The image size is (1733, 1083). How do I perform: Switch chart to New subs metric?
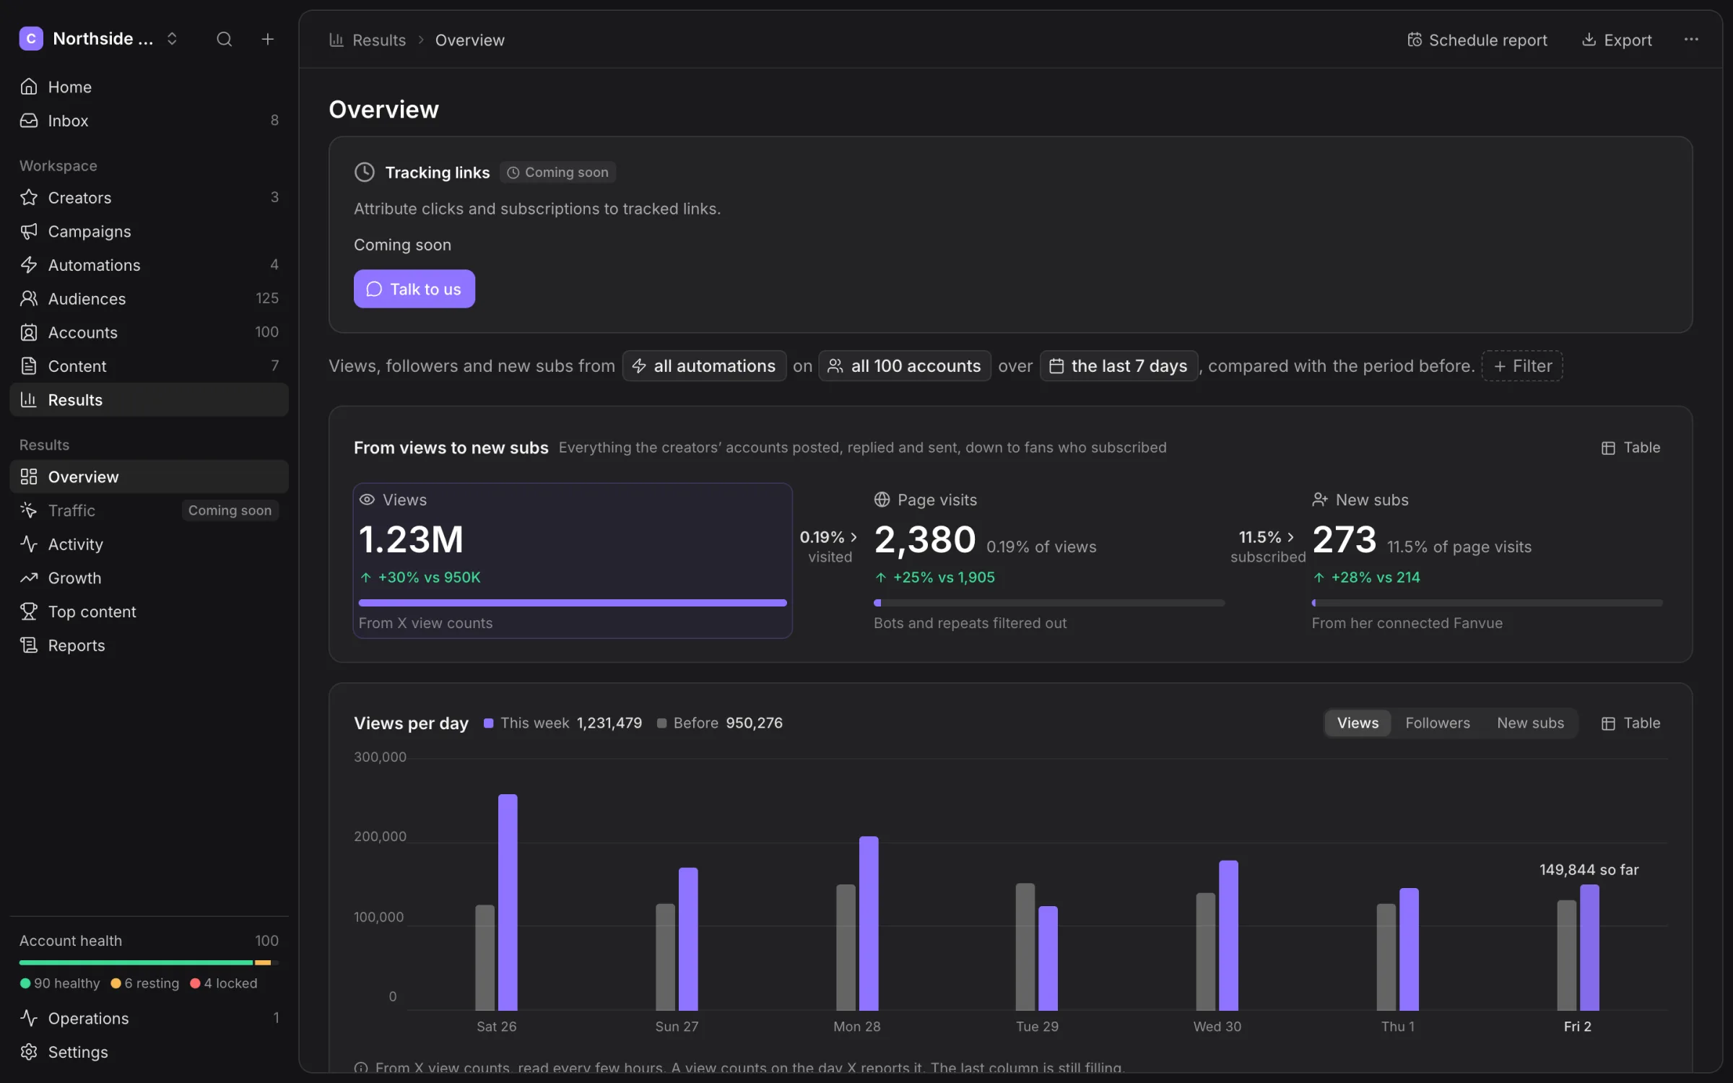1530,723
